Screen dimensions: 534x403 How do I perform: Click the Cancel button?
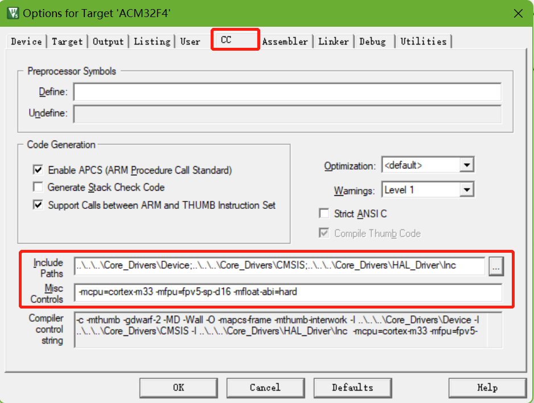[265, 388]
